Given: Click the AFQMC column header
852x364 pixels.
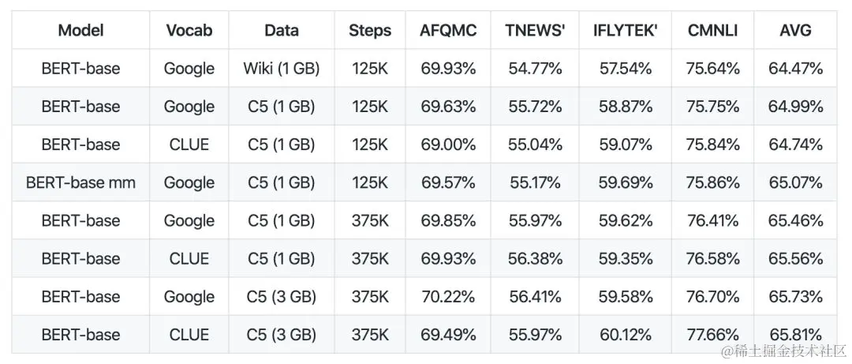Looking at the screenshot, I should (448, 31).
